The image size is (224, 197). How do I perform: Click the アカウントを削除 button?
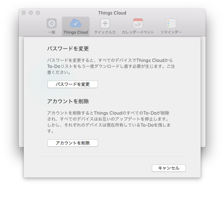click(x=73, y=143)
